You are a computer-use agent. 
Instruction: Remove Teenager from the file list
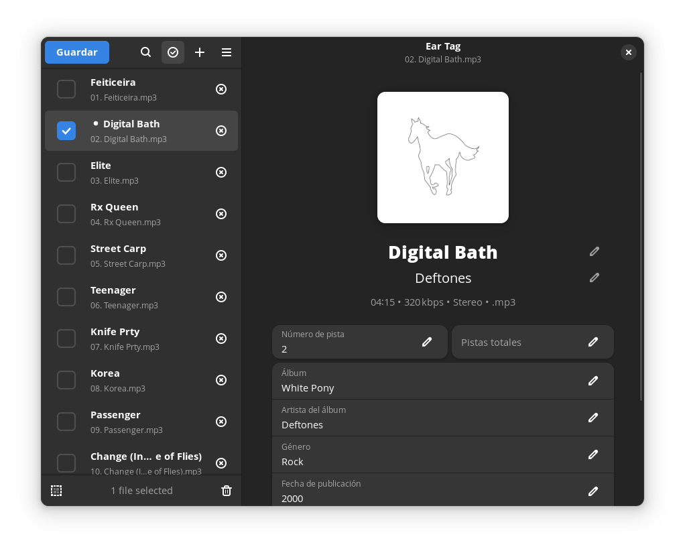pyautogui.click(x=221, y=297)
